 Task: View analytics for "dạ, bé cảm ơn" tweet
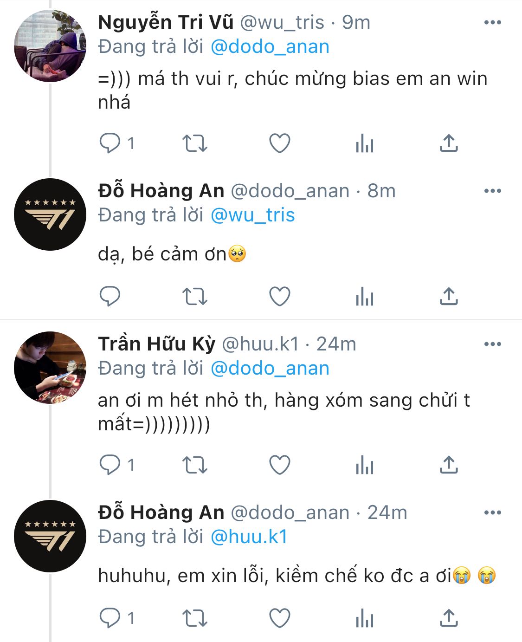(364, 296)
